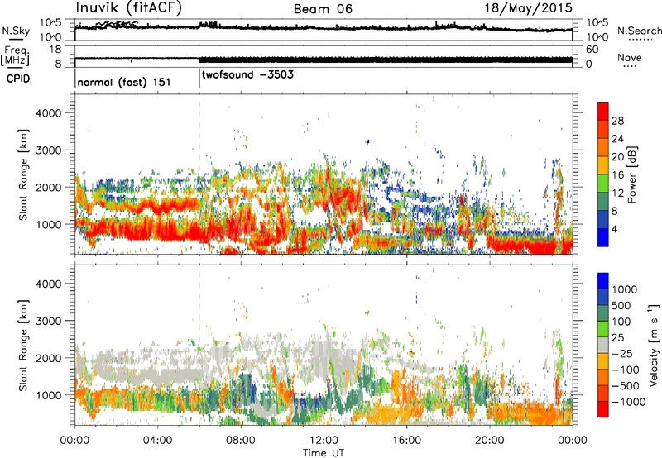
Task: Click the "Velocity [m s-1]" colorbar title
Action: pyautogui.click(x=654, y=345)
